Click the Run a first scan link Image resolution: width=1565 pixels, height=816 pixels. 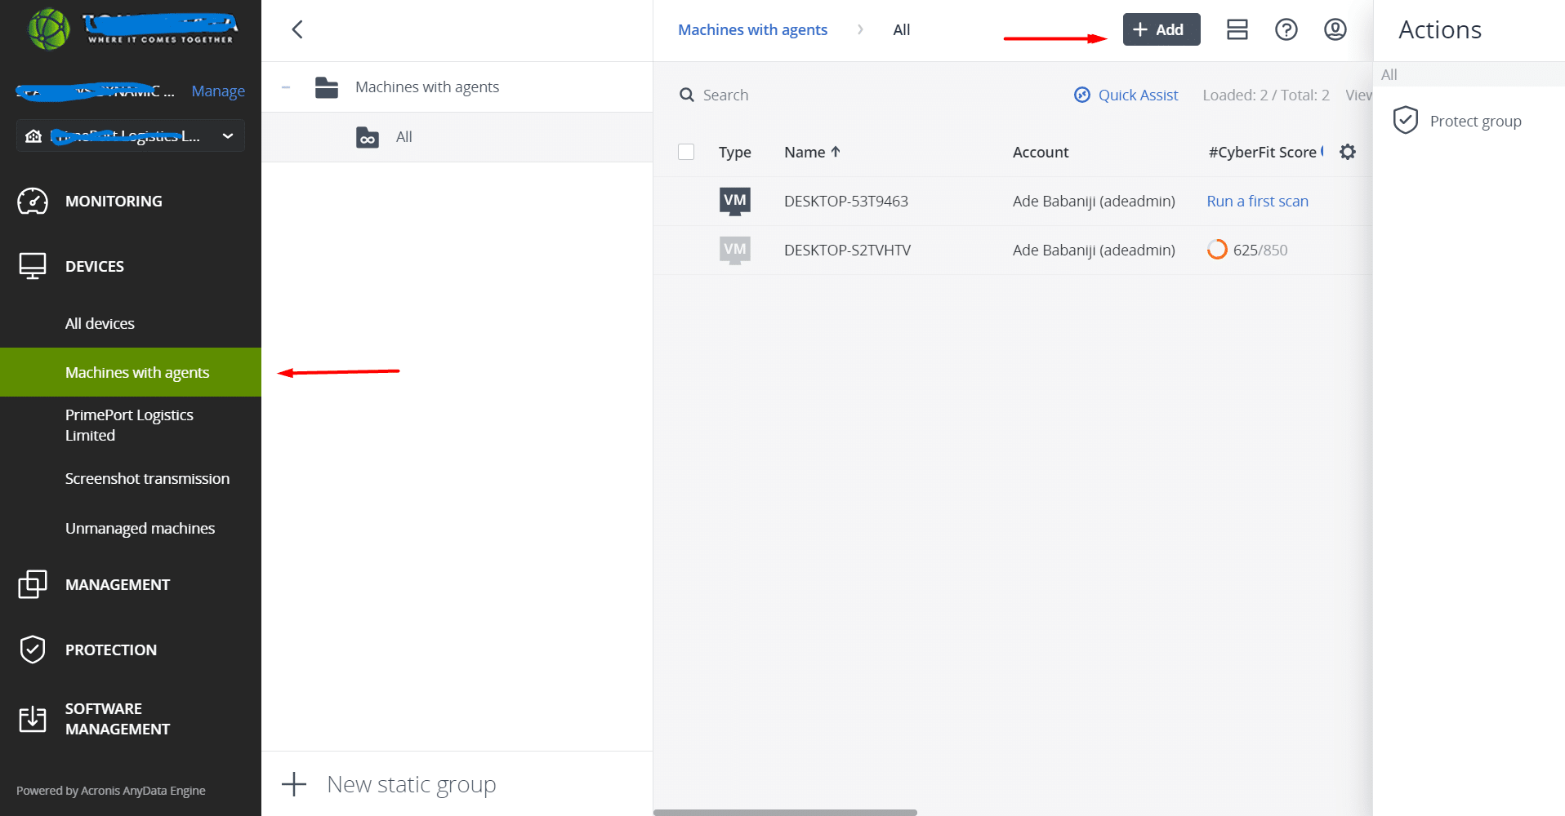pos(1257,201)
